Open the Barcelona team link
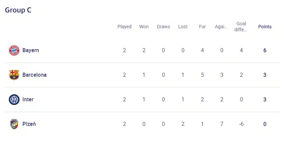The image size is (284, 141). [34, 75]
